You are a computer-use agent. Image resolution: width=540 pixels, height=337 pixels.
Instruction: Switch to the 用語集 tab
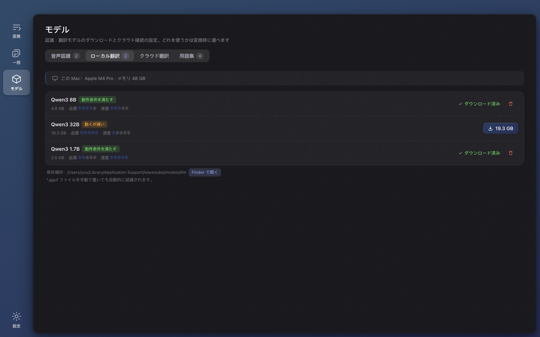coord(191,56)
